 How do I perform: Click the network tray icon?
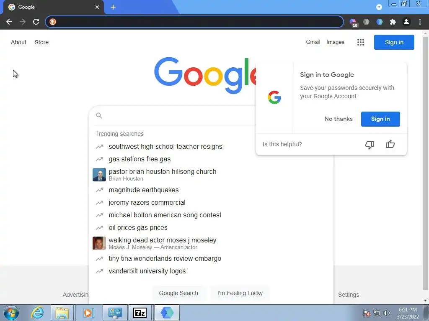coord(377,313)
